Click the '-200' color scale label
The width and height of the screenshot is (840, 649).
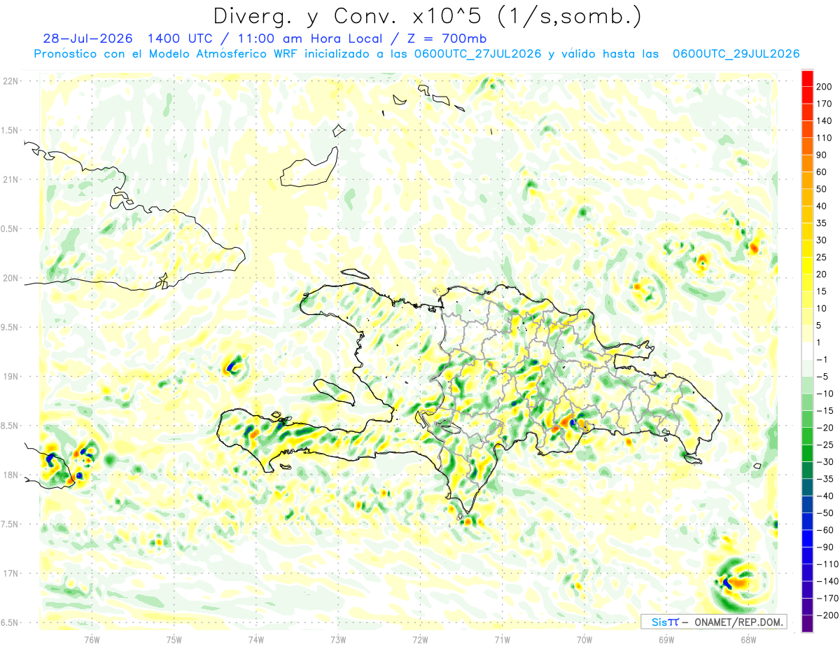coord(827,615)
